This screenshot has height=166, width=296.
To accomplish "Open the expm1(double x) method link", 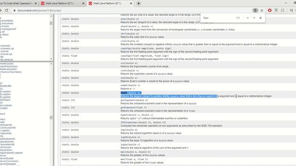I will (x=130, y=85).
